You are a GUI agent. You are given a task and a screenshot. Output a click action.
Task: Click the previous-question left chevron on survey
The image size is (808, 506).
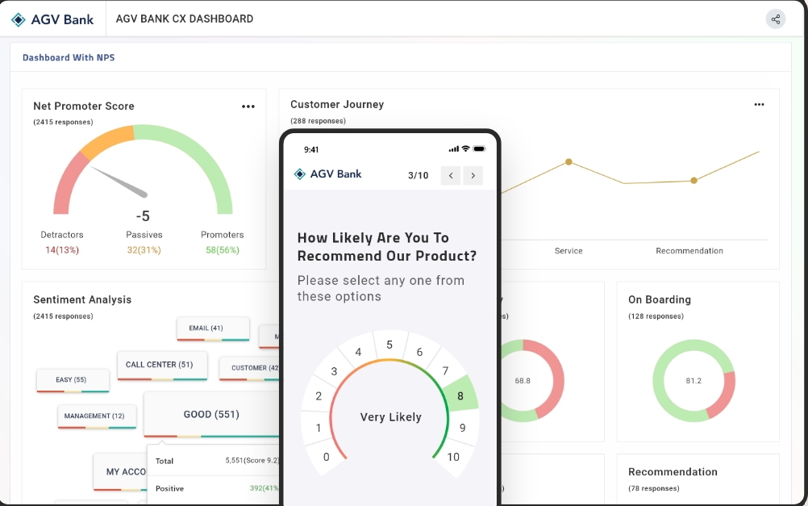pos(450,175)
